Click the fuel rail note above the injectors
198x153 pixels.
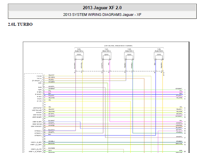coord(118,46)
